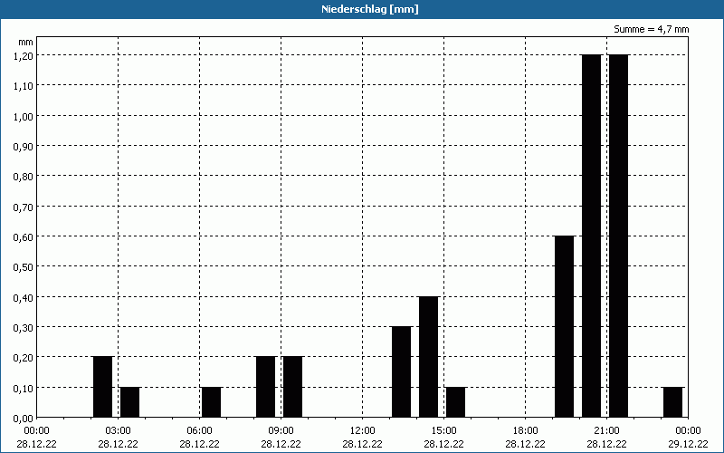Select the 15:00 time label
The height and width of the screenshot is (453, 724).
point(444,431)
